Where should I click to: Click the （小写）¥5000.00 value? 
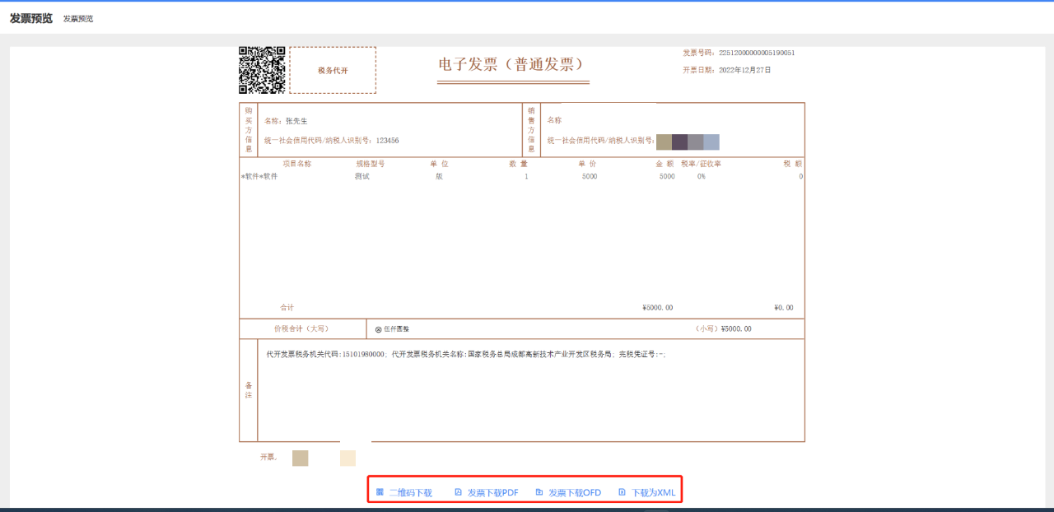pyautogui.click(x=724, y=329)
